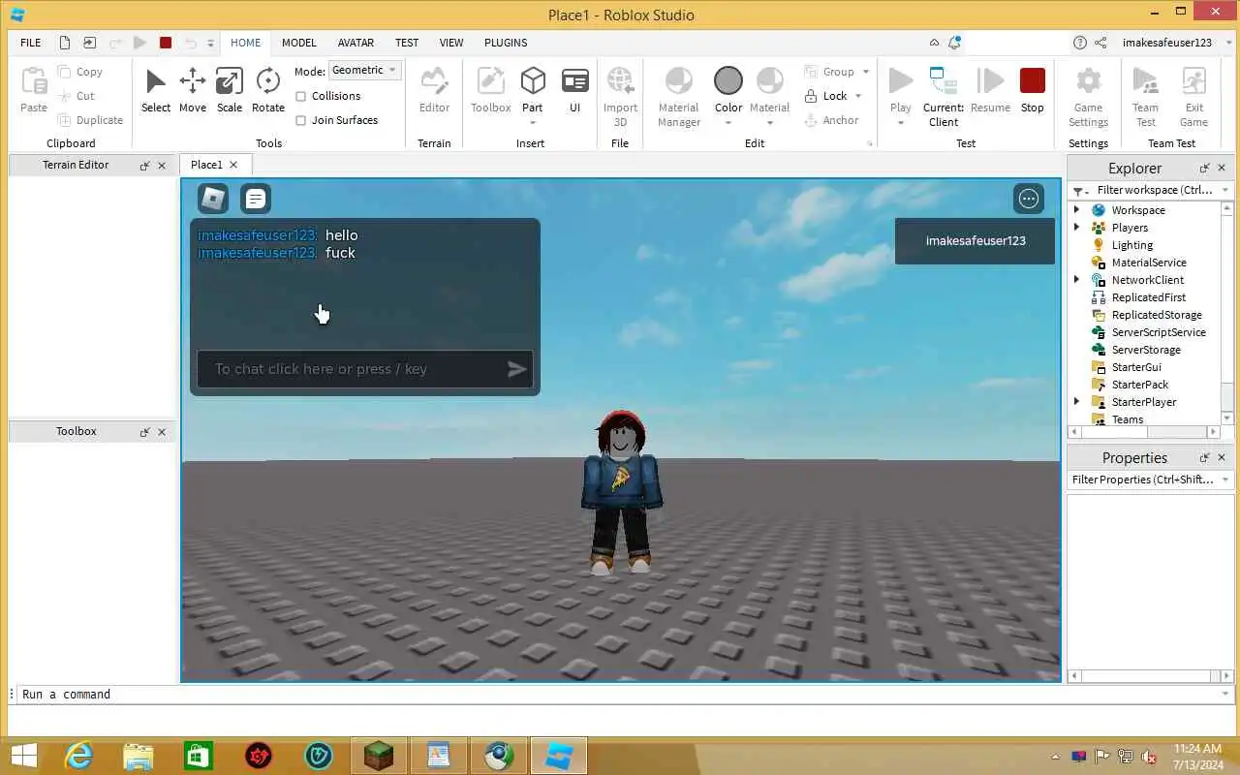Image resolution: width=1240 pixels, height=775 pixels.
Task: Switch to the MODEL tab
Action: (x=299, y=43)
